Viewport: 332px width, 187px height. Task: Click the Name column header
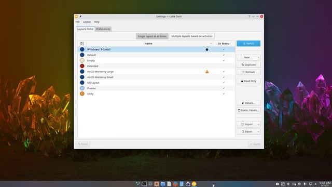point(148,44)
